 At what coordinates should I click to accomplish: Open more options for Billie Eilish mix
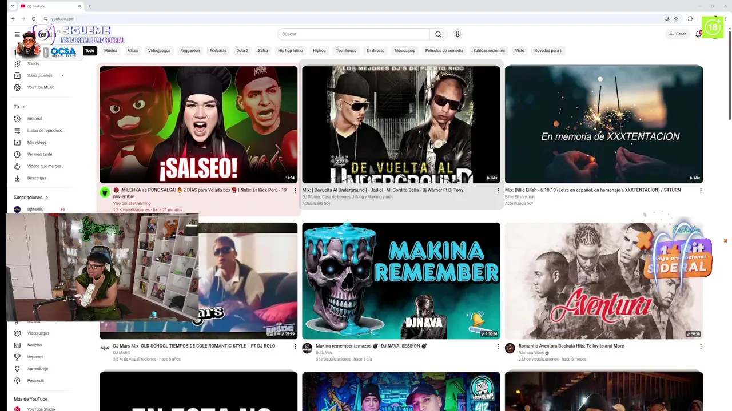(701, 191)
